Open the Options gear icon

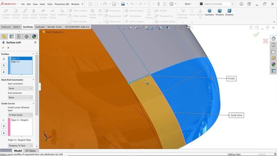171,4
